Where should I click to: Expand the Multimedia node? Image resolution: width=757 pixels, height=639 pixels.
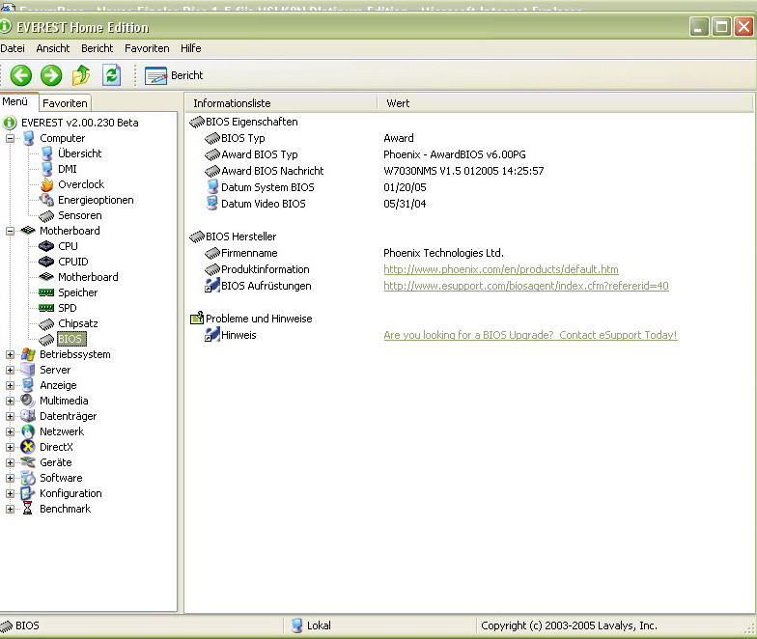click(x=10, y=402)
